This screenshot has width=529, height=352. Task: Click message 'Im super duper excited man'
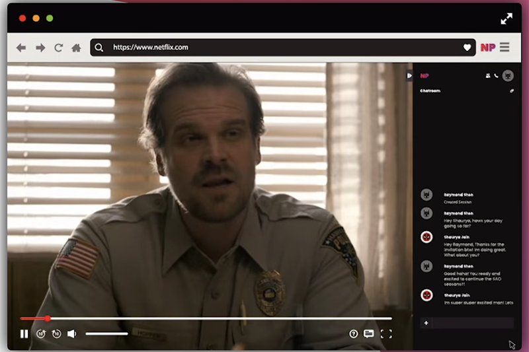(x=478, y=303)
